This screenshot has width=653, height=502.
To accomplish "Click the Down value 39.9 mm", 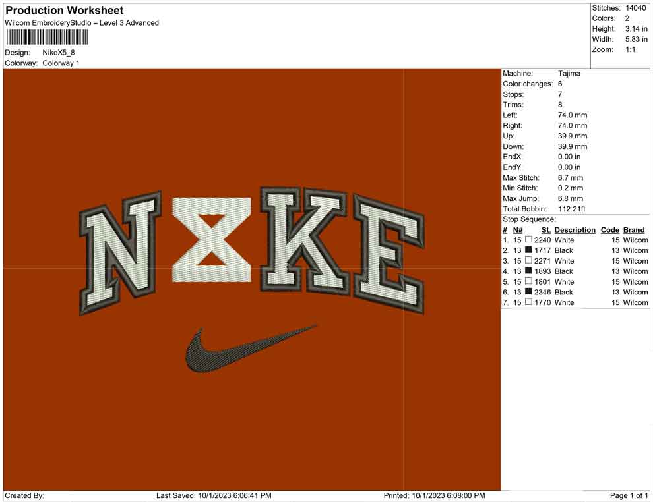I will 573,146.
